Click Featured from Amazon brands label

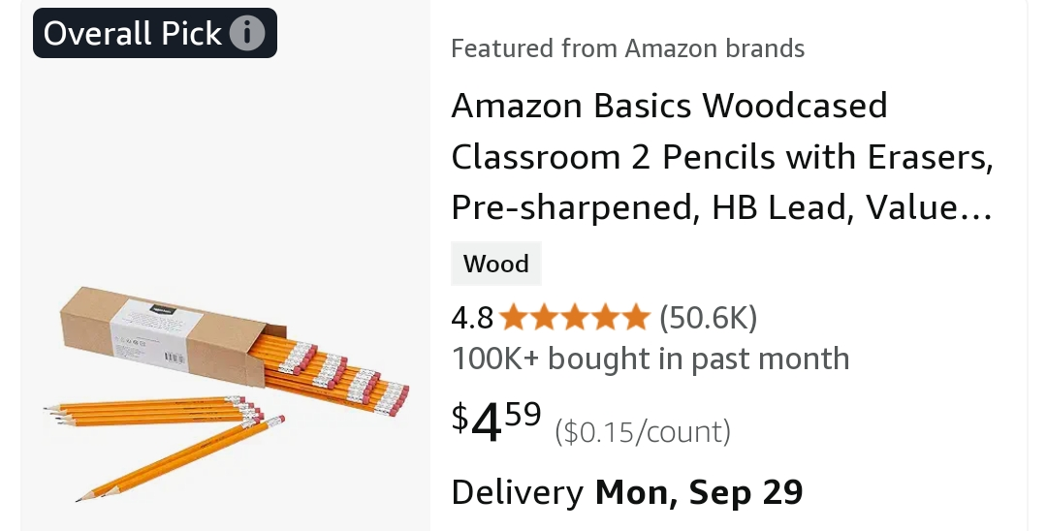pos(627,47)
